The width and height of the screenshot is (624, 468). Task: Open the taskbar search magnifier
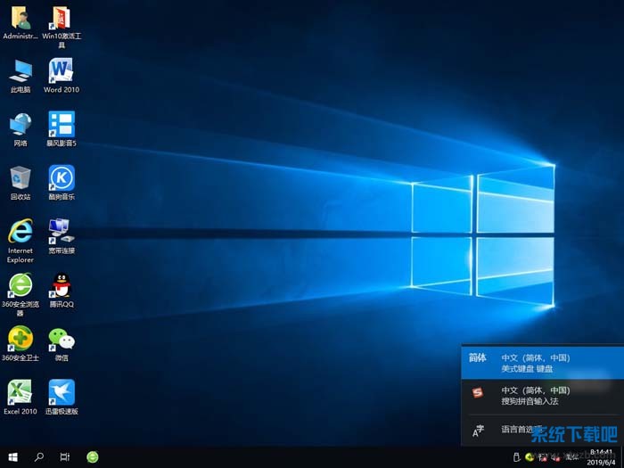point(39,456)
